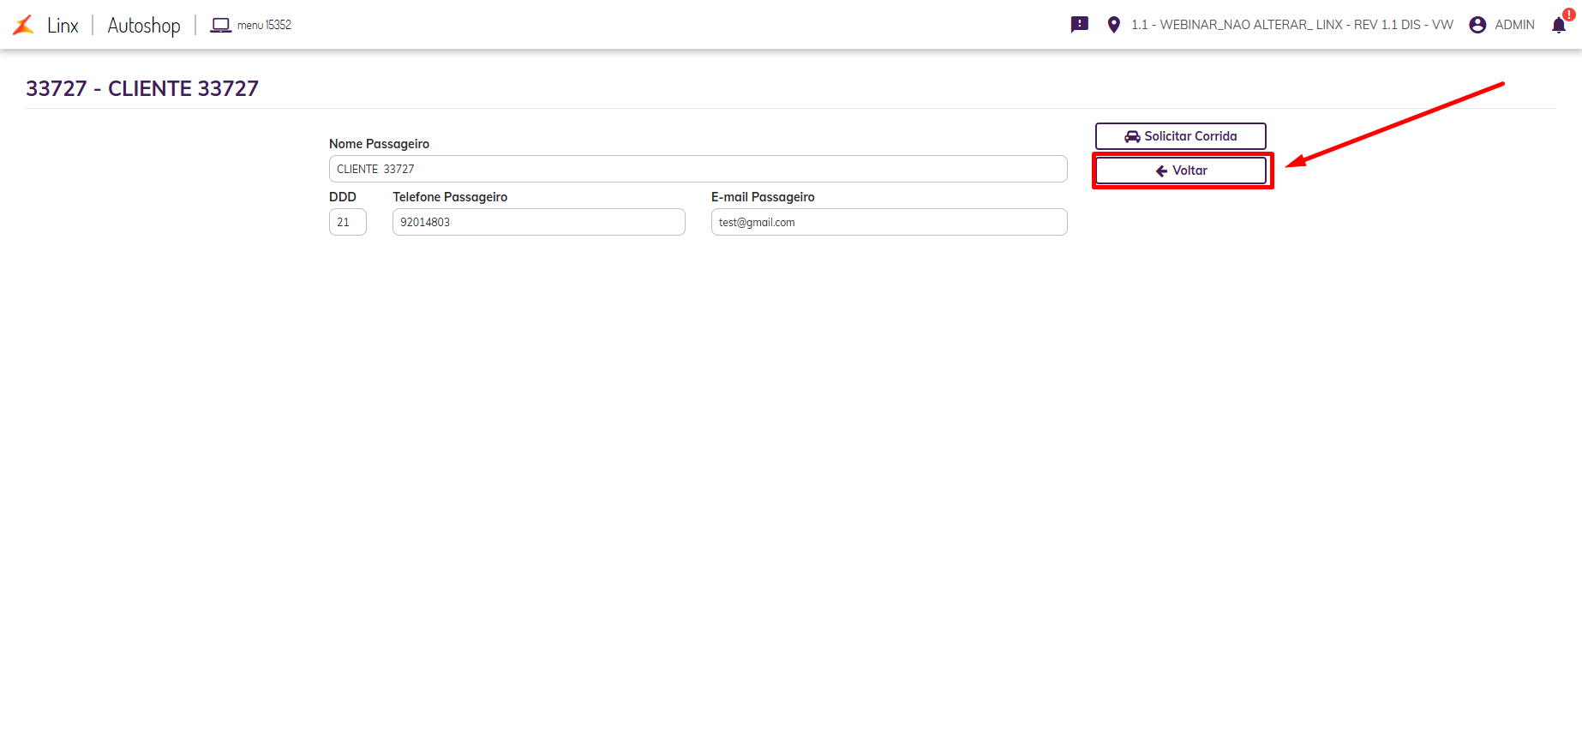
Task: Open the laptop menu icon
Action: pyautogui.click(x=220, y=25)
